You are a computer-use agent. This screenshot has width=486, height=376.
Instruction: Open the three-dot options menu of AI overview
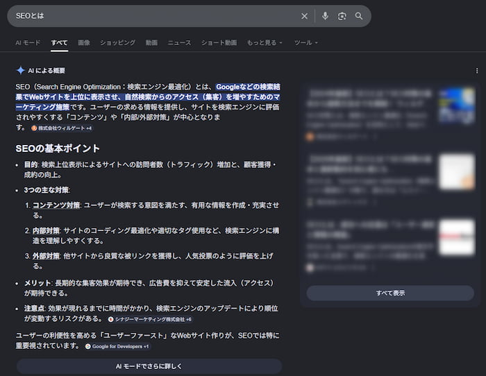(x=477, y=71)
